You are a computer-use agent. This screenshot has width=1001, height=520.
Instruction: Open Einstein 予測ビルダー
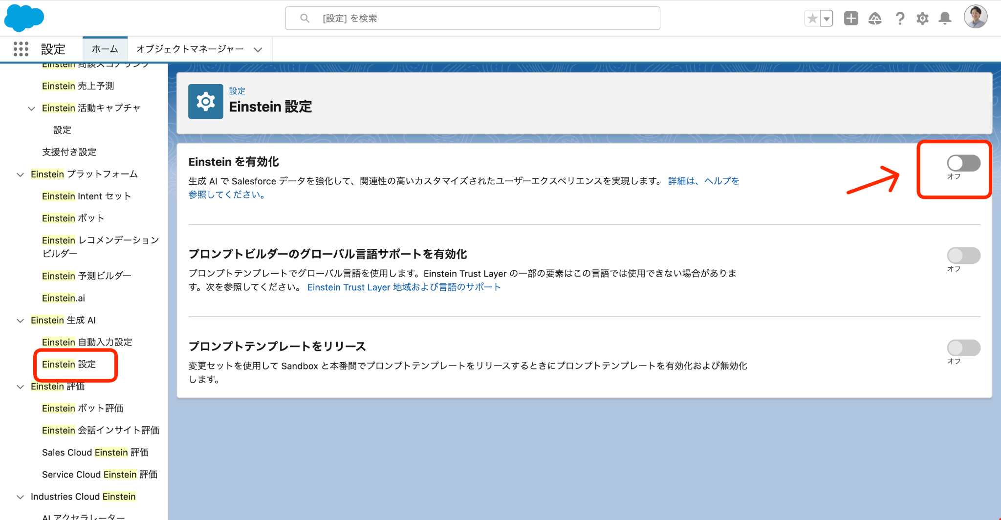pyautogui.click(x=87, y=276)
